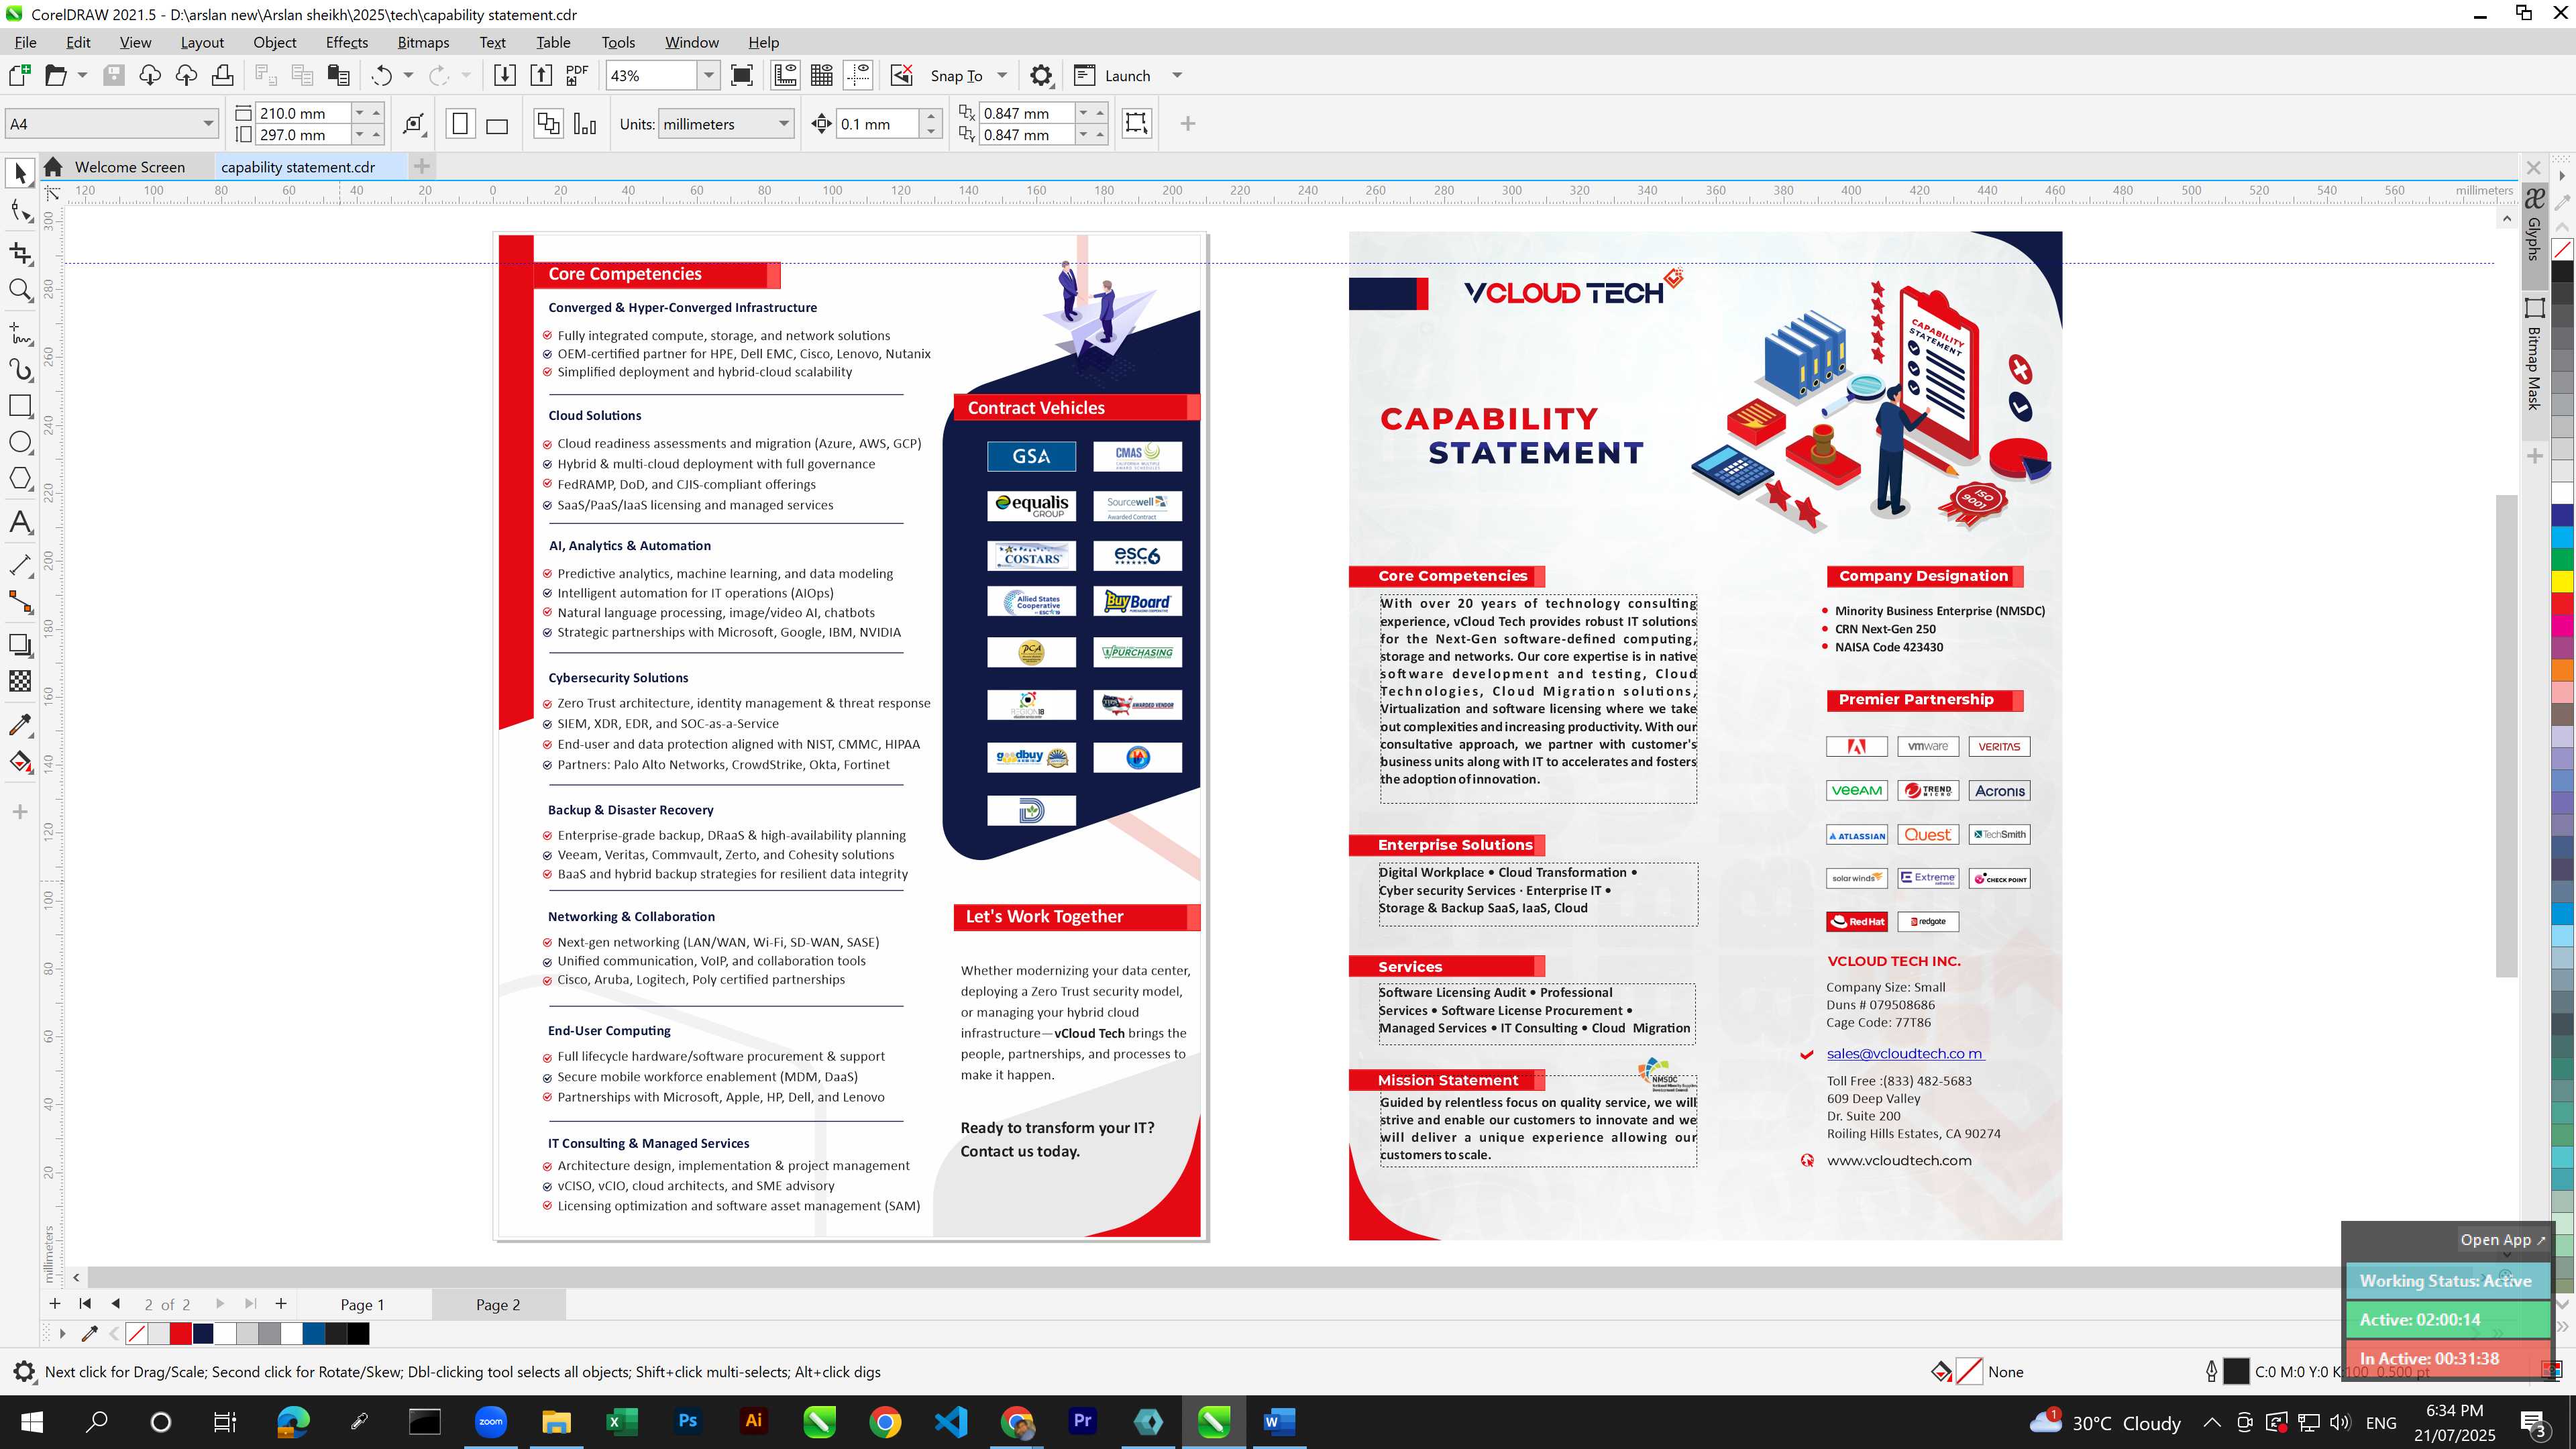The width and height of the screenshot is (2576, 1449).
Task: Expand the Open recent files arrow
Action: click(82, 76)
